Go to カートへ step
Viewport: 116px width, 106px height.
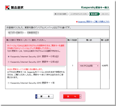(105, 14)
